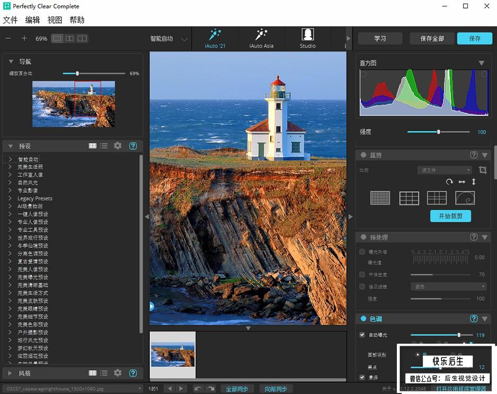Open help for 色调 panel

click(474, 319)
